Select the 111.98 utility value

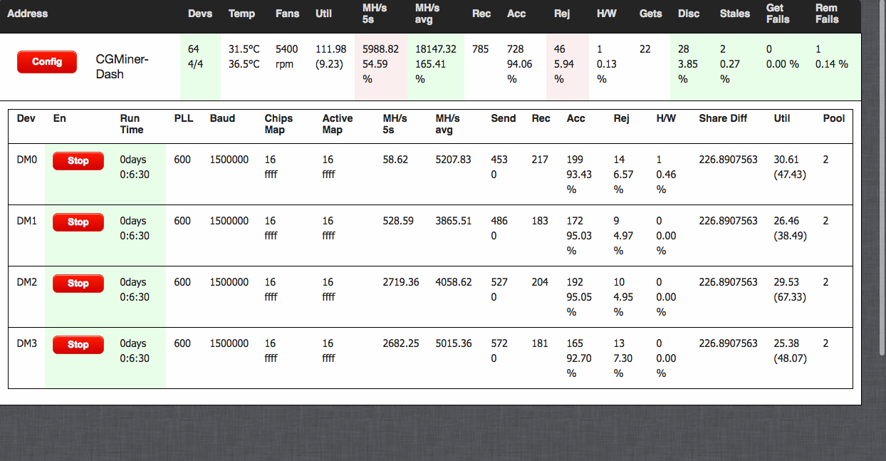pyautogui.click(x=331, y=49)
